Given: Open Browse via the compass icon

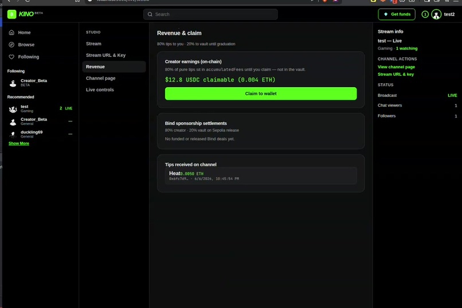Looking at the screenshot, I should tap(11, 45).
